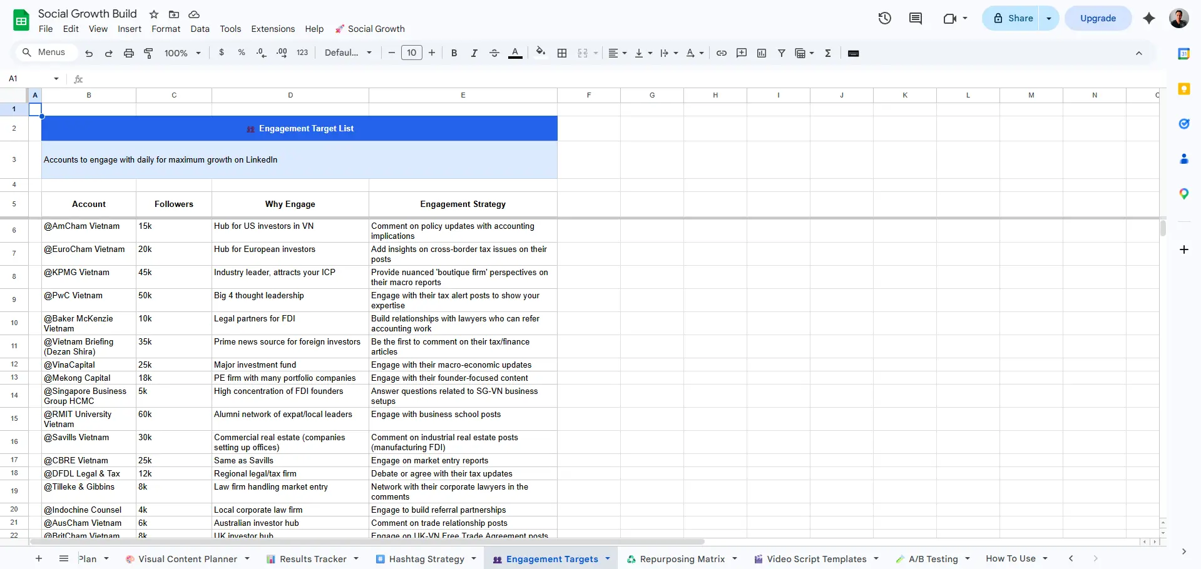This screenshot has width=1201, height=569.
Task: Open the font family dropdown
Action: [x=348, y=53]
